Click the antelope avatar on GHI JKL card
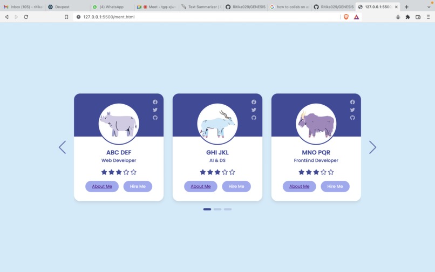 coord(218,124)
